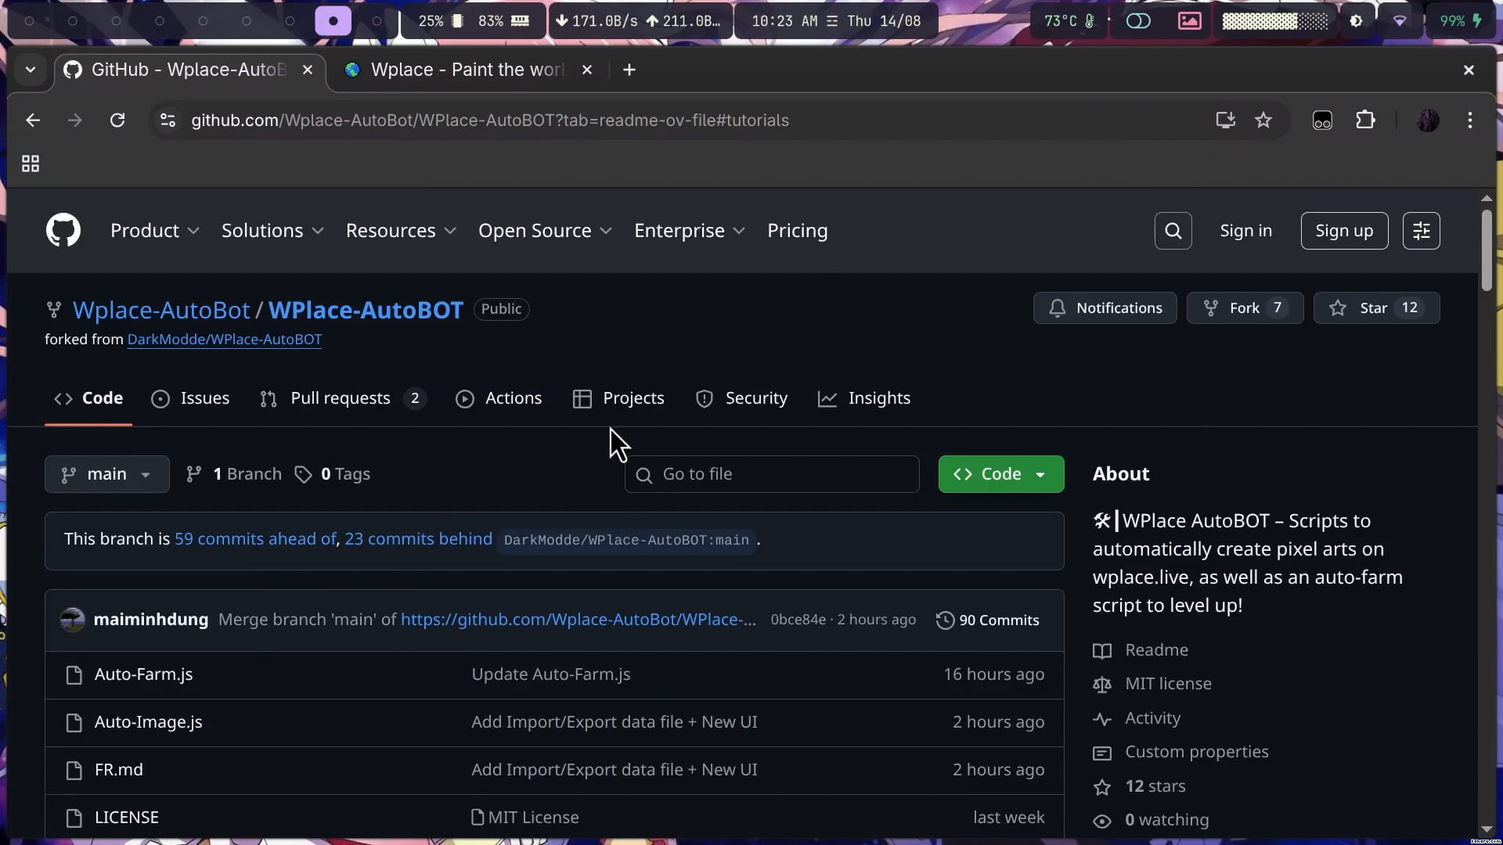Open the green Code dropdown
The height and width of the screenshot is (845, 1503).
(1001, 474)
